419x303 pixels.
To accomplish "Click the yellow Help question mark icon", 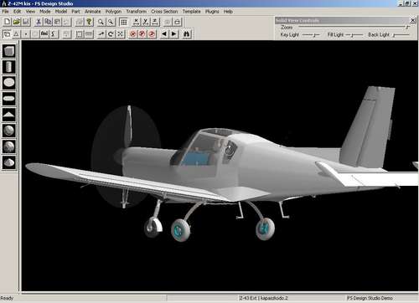I will point(89,22).
